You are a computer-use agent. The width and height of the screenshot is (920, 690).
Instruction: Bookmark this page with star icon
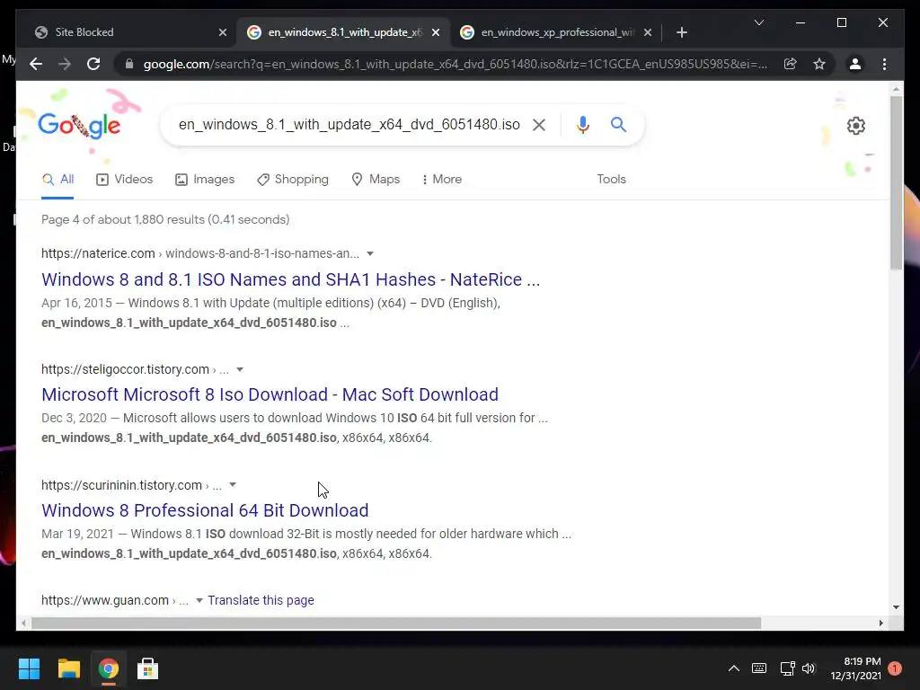819,64
